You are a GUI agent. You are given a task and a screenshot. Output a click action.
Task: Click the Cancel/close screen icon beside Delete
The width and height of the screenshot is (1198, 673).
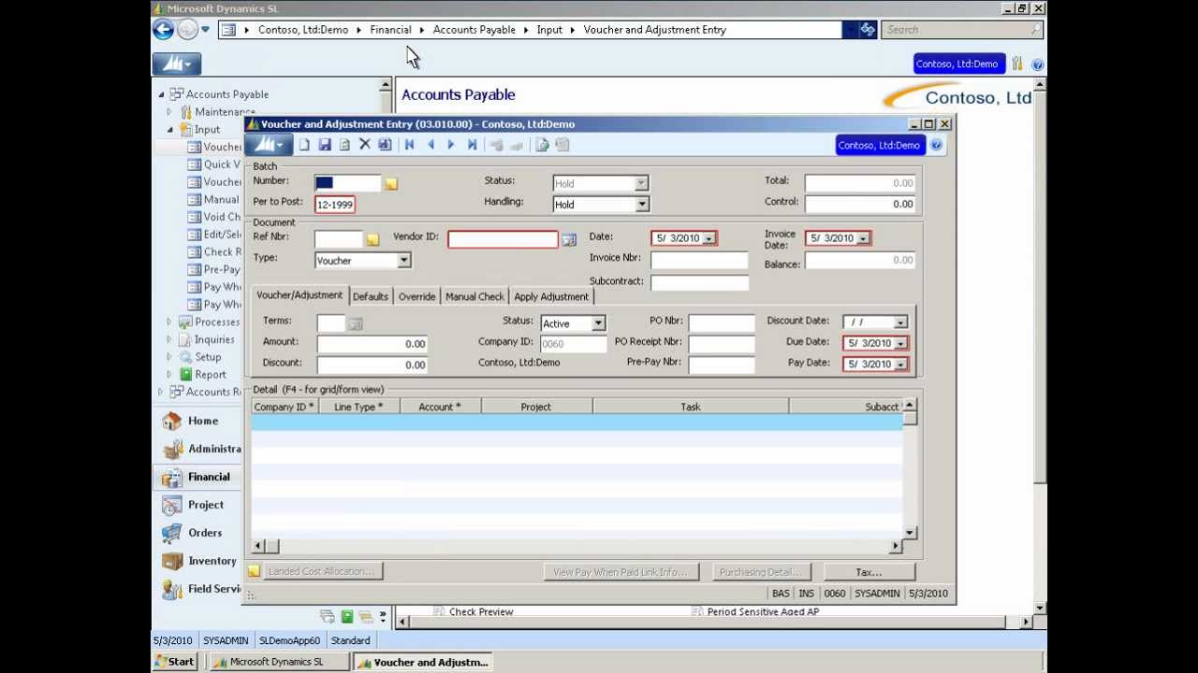point(385,145)
